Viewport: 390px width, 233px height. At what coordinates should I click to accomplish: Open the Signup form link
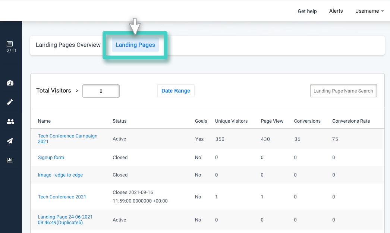(51, 158)
